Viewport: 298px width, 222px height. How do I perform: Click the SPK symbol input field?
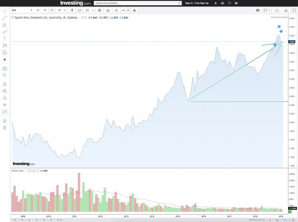[x=20, y=10]
